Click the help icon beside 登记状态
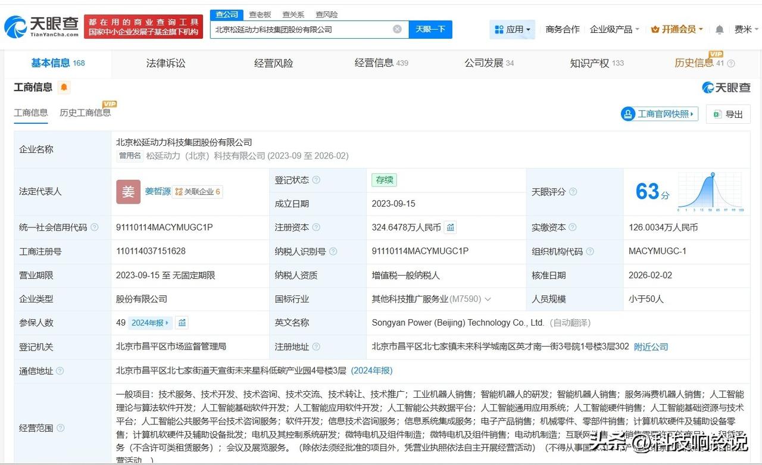 [x=316, y=180]
